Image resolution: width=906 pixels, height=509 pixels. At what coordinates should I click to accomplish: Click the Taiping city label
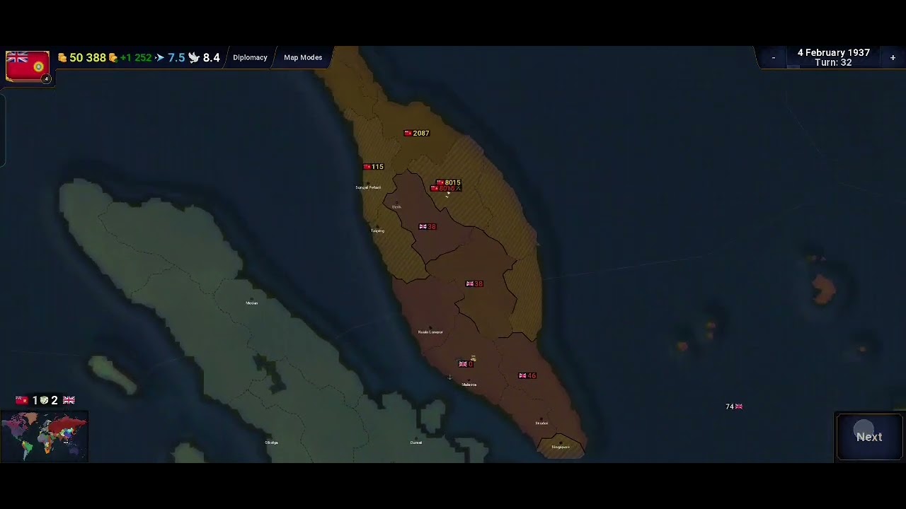377,230
